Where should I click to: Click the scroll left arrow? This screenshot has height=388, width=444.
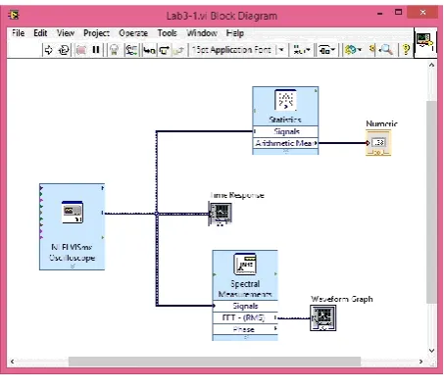point(13,362)
